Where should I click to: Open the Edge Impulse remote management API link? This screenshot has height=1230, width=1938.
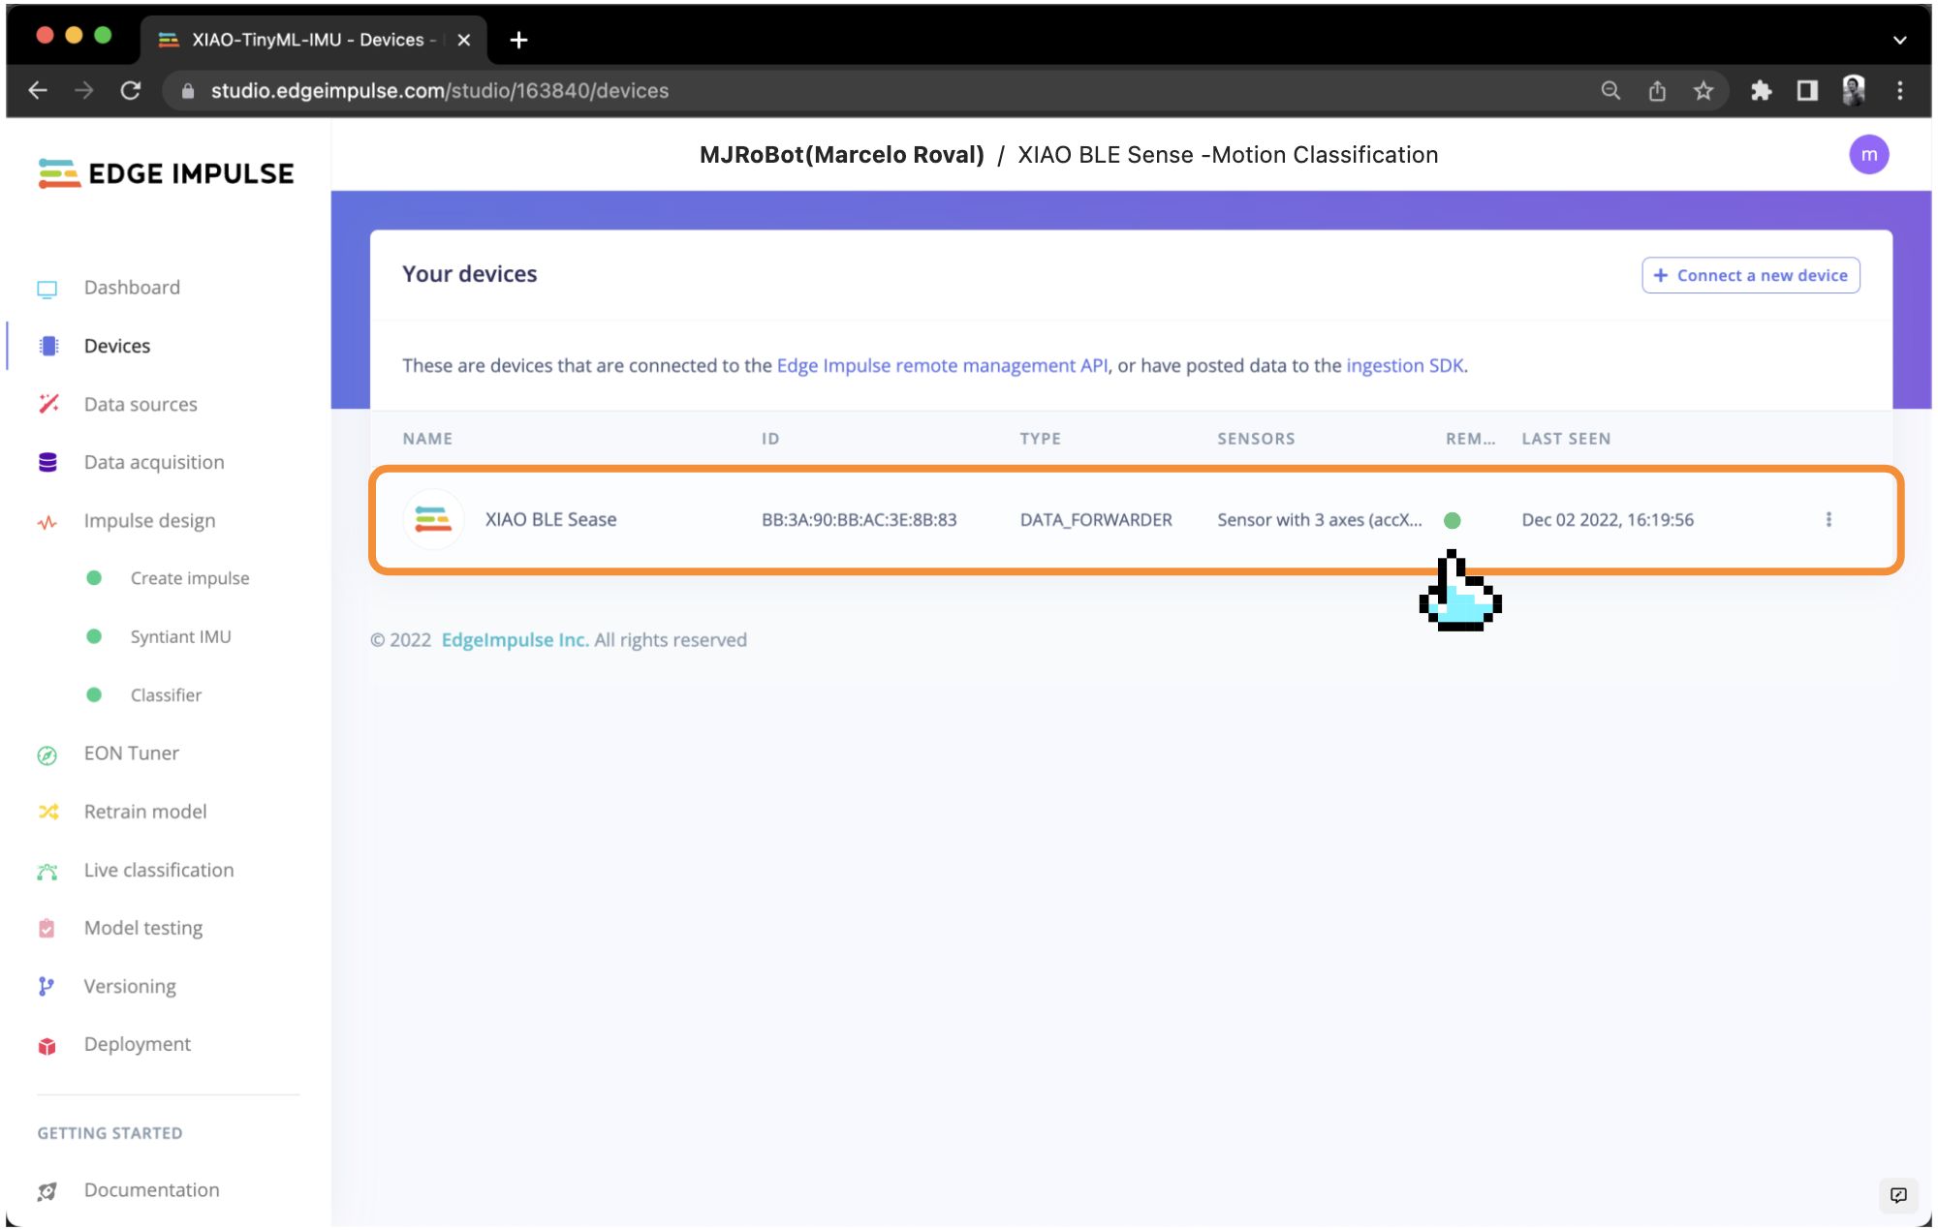pos(942,365)
